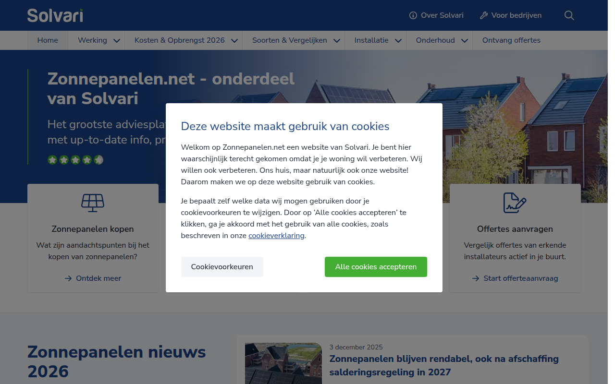Click the Start offerteaanvraag link
This screenshot has height=384, width=615.
pyautogui.click(x=515, y=278)
